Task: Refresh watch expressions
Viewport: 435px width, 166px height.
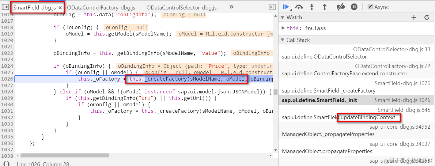Action: (427, 17)
